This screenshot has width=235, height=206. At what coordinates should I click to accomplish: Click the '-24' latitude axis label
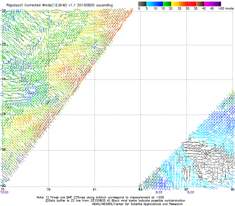click(3, 79)
